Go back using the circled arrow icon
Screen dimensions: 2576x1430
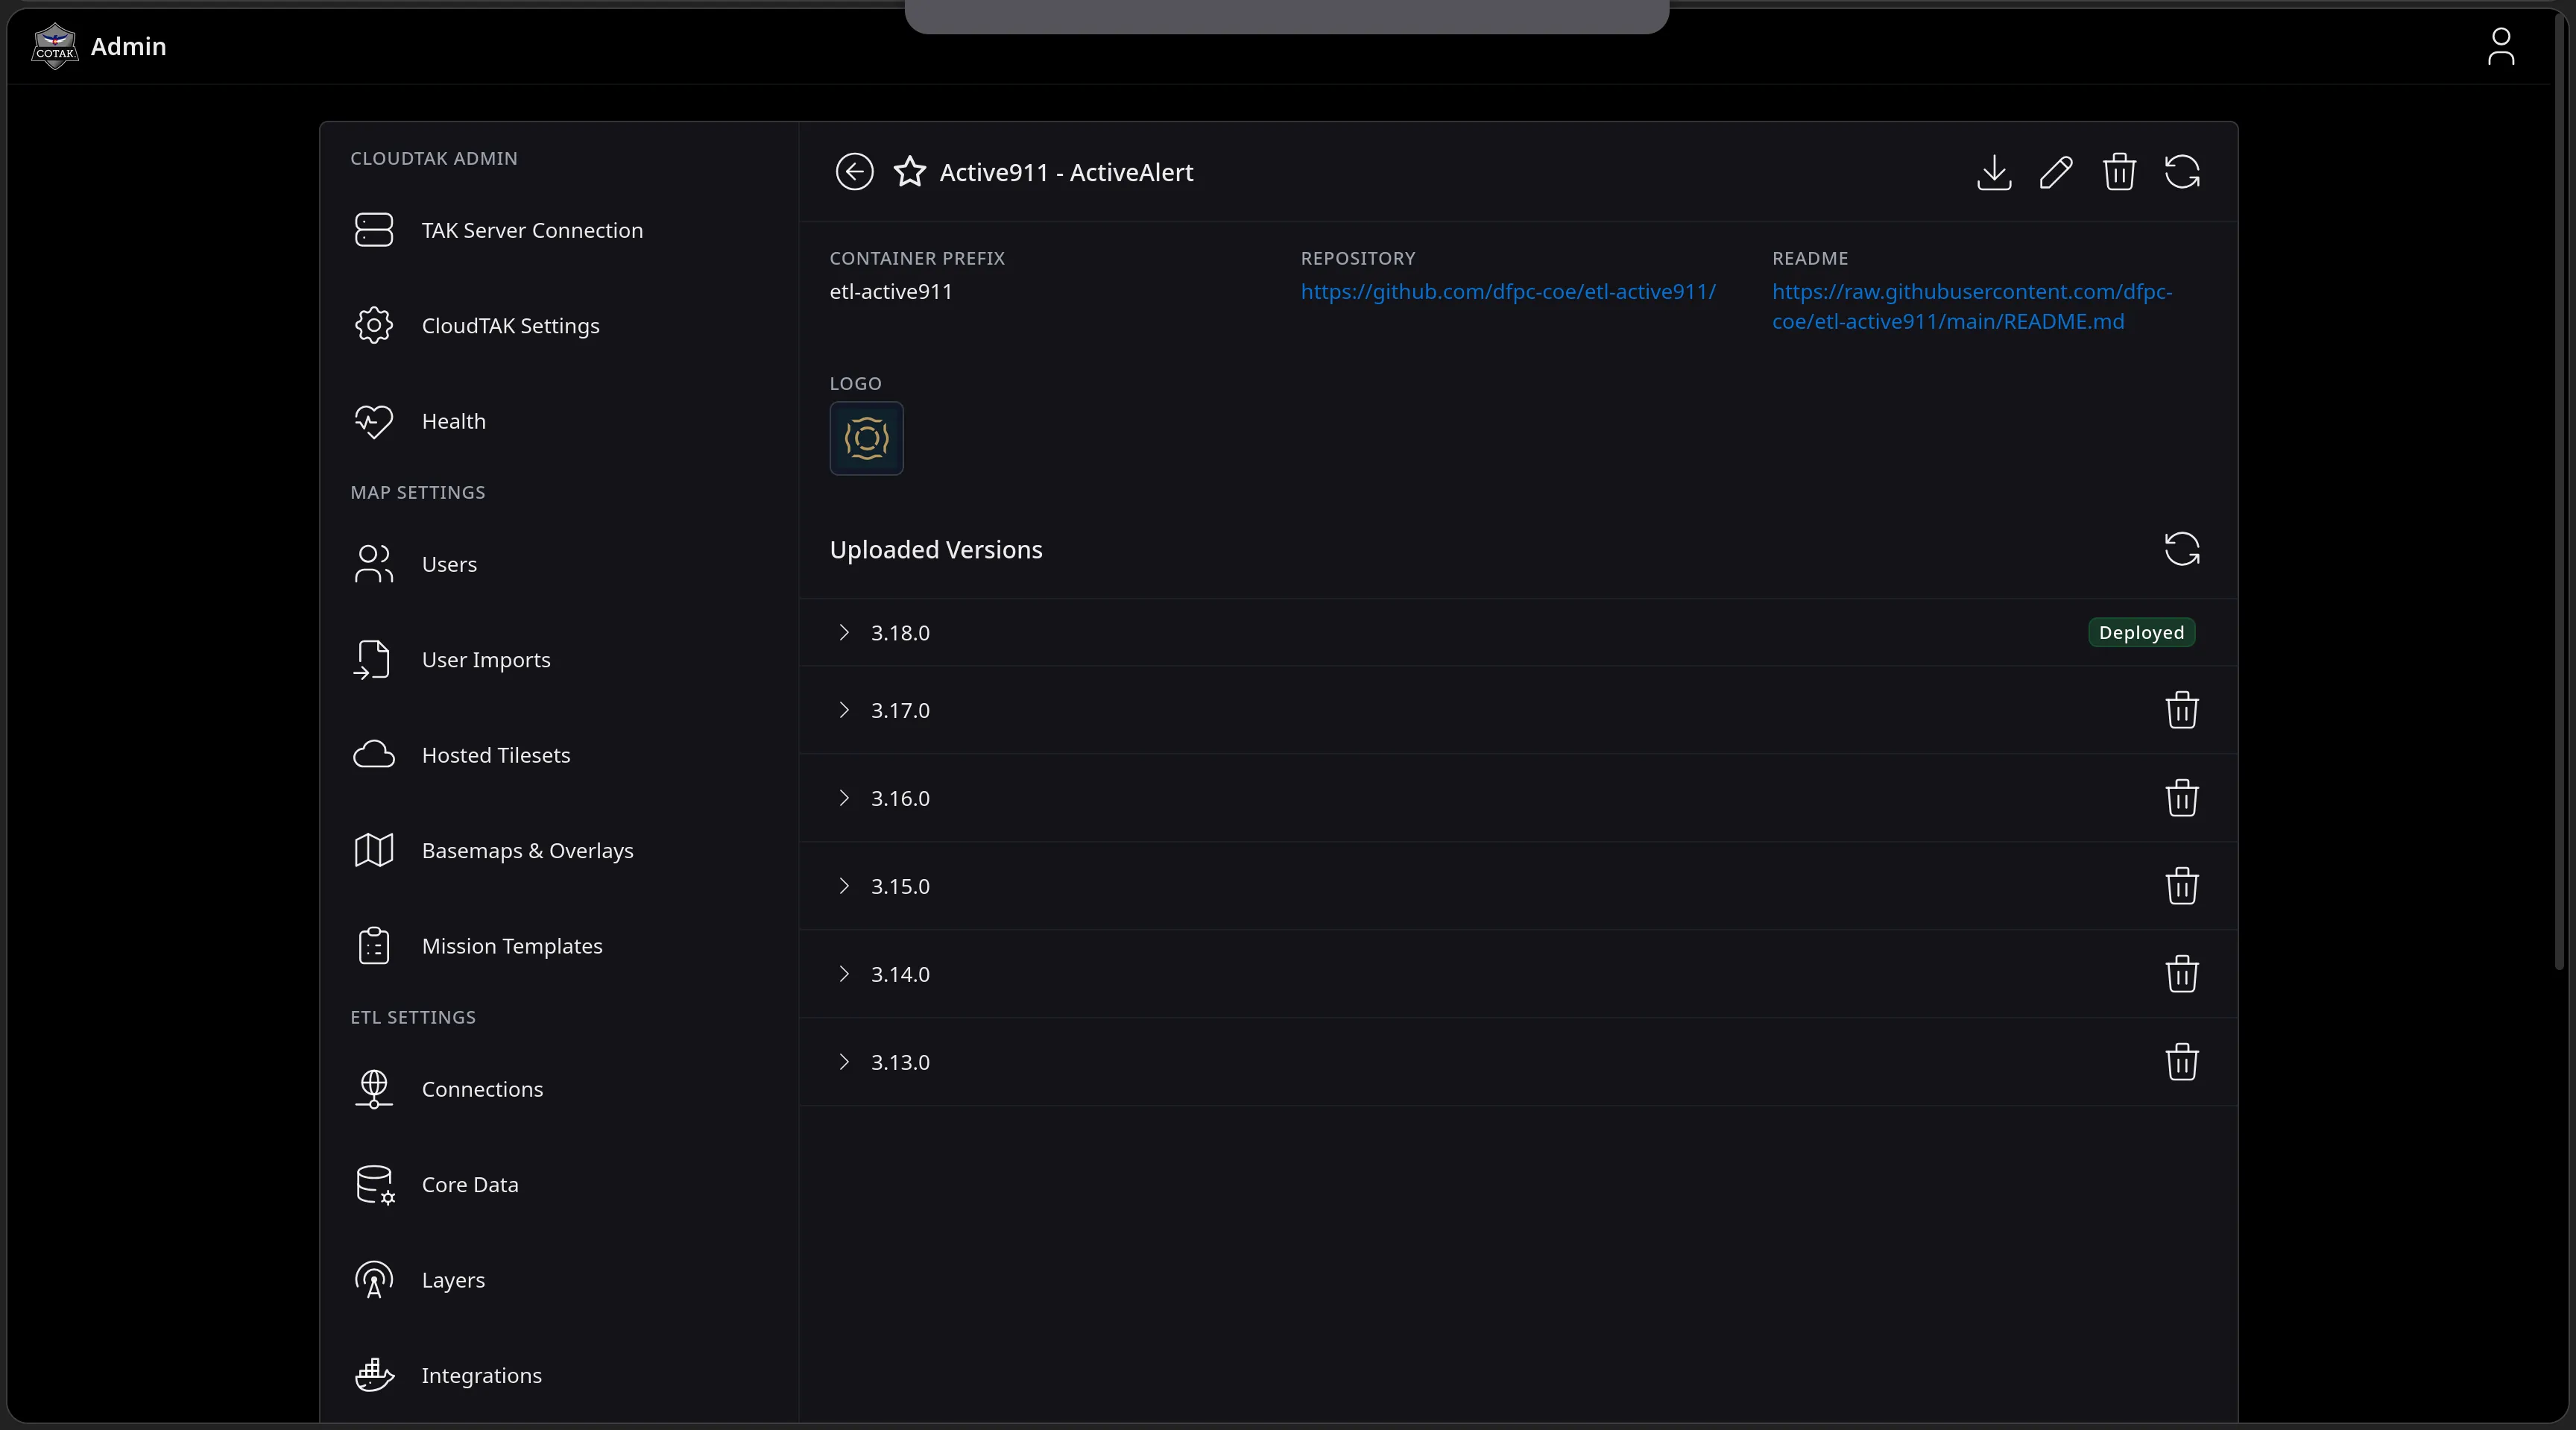coord(854,172)
